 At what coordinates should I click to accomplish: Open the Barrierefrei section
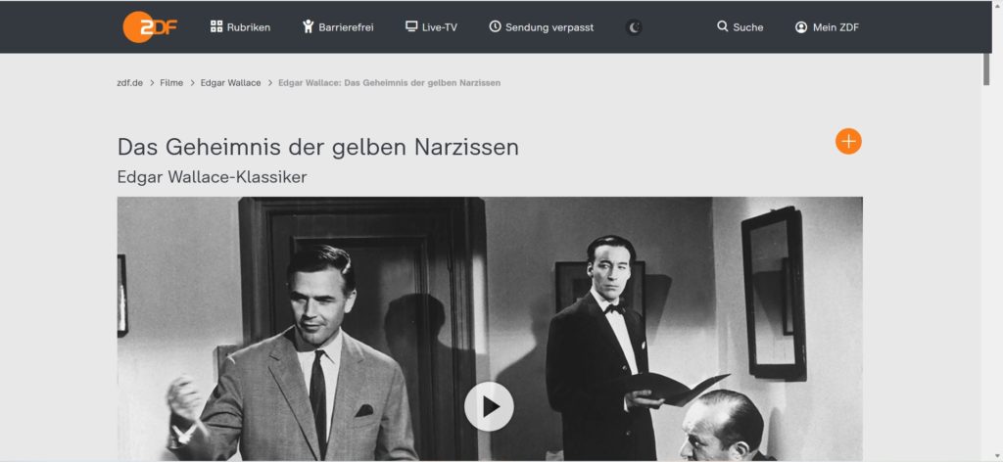(x=338, y=26)
